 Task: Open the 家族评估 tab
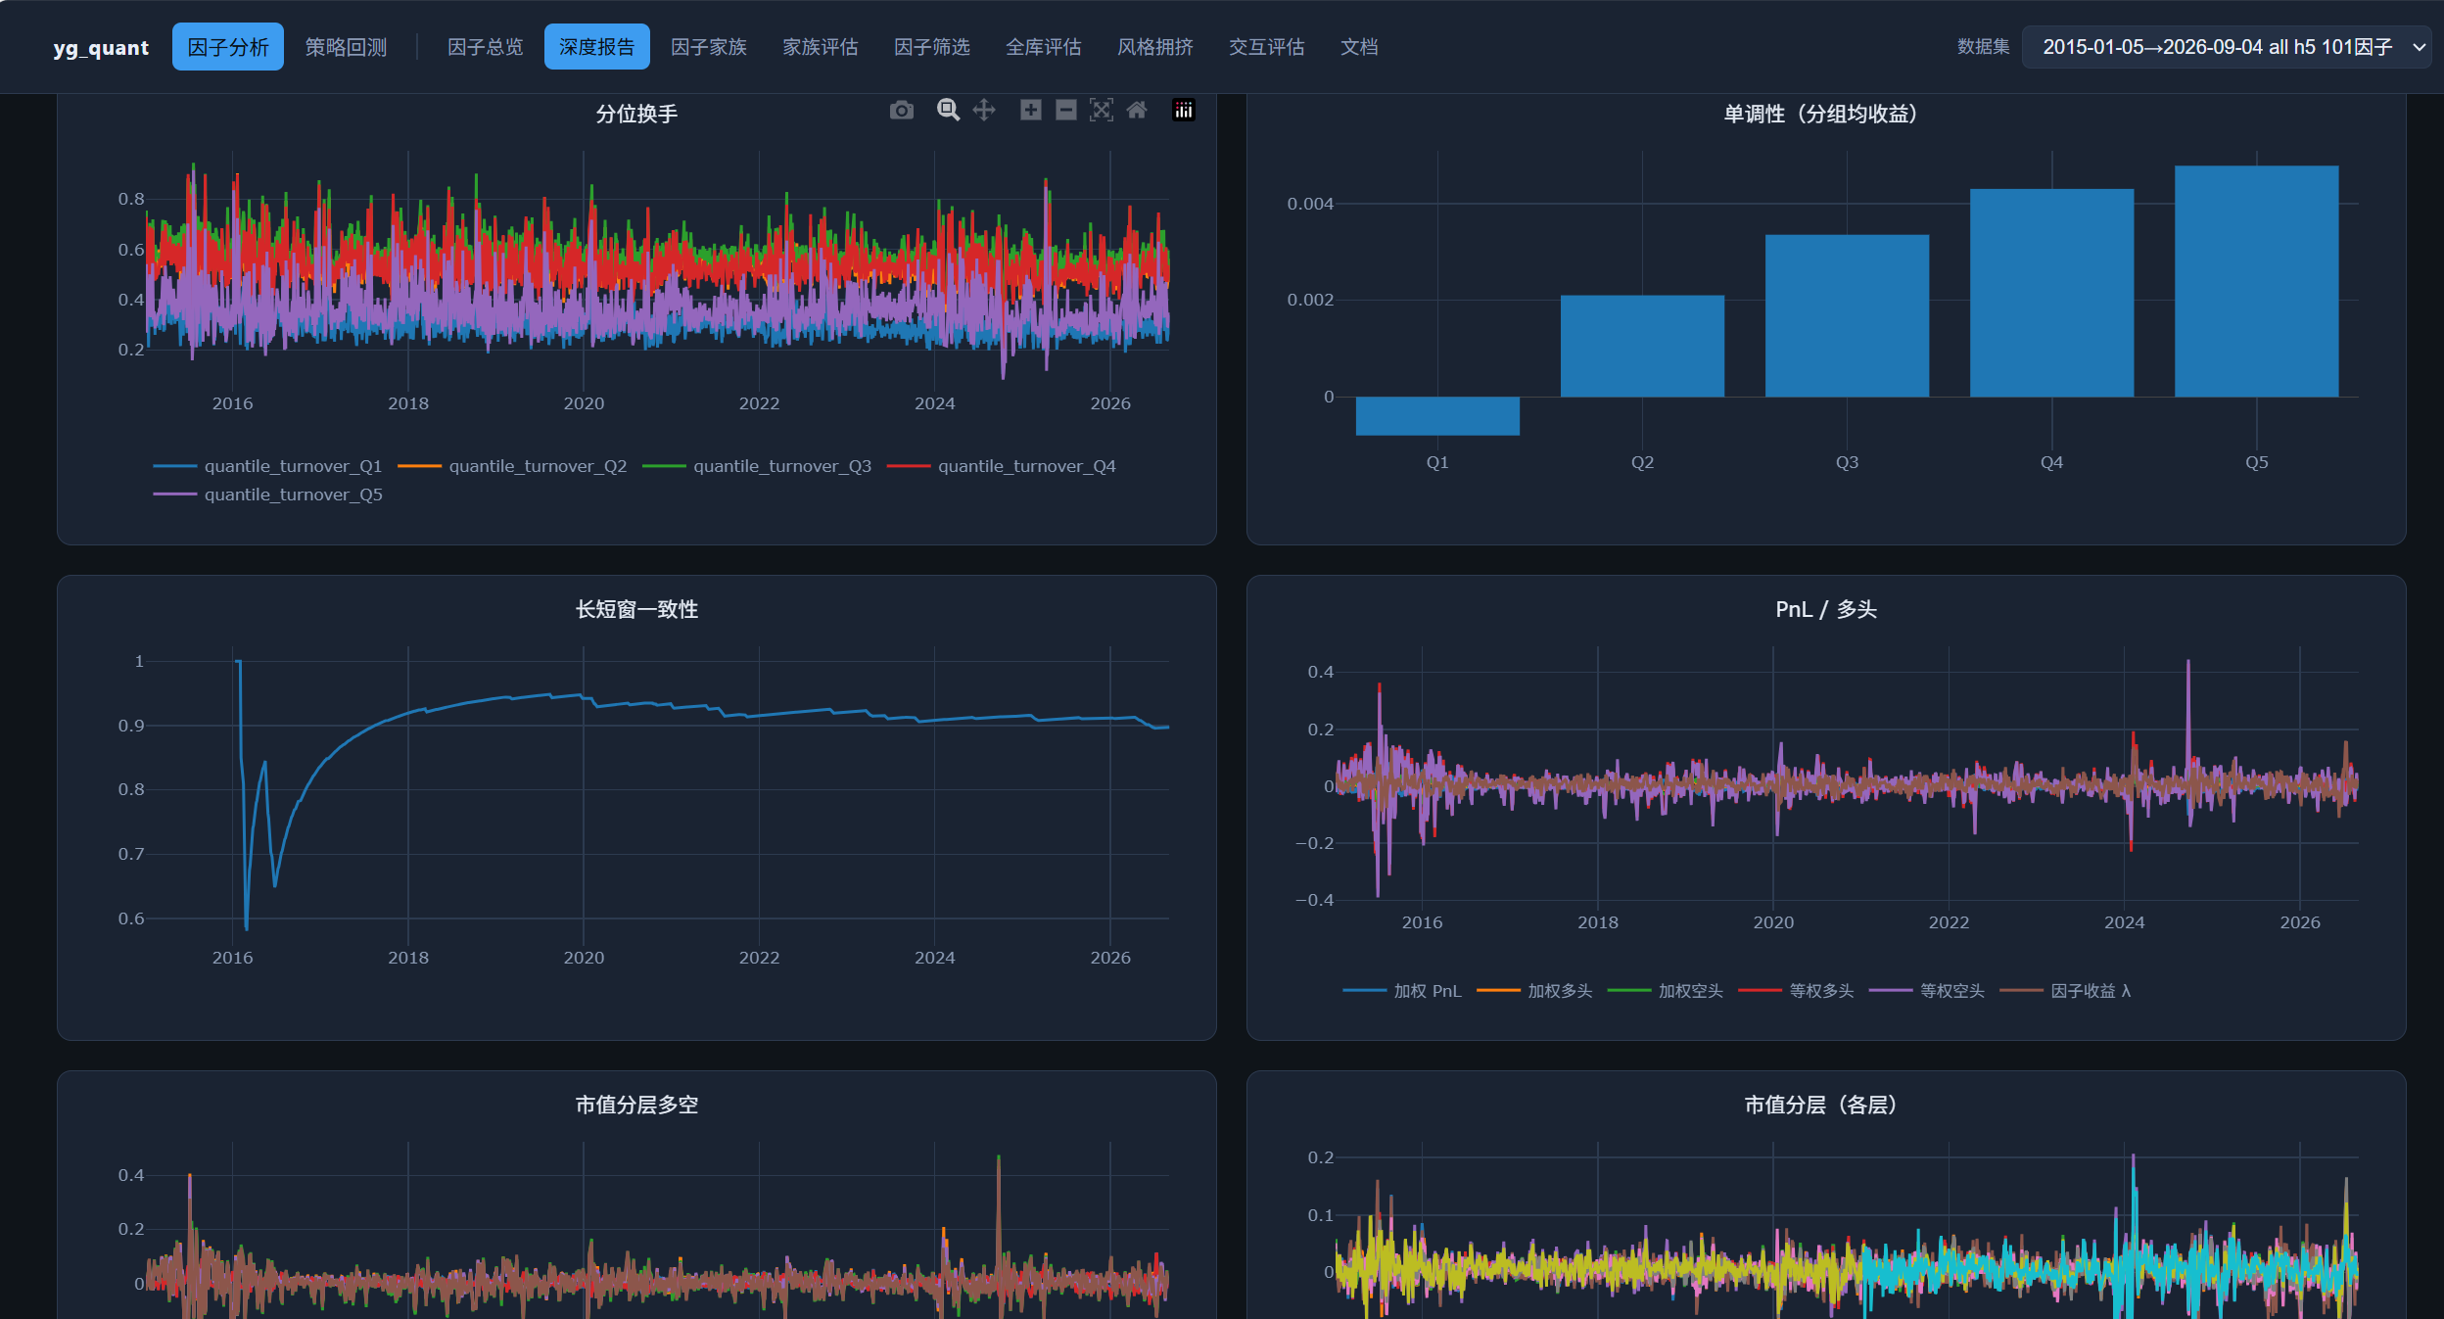(x=820, y=47)
